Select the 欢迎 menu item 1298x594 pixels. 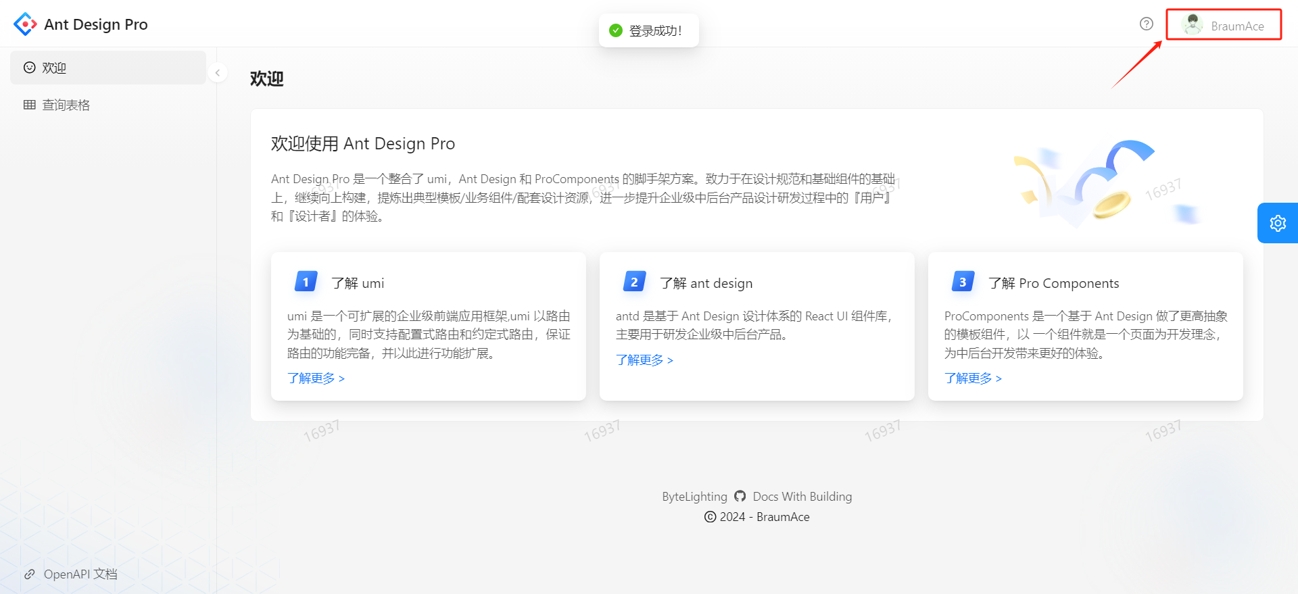[x=108, y=68]
